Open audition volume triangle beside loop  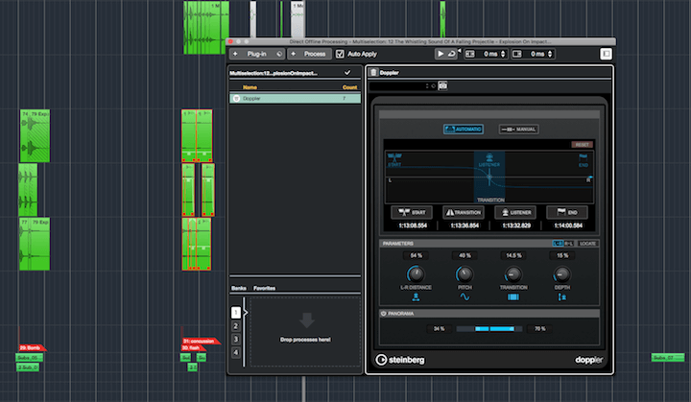click(x=459, y=51)
